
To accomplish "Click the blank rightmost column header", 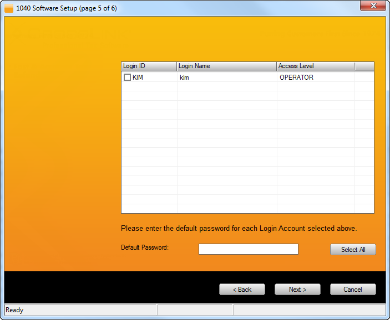I will tap(364, 66).
